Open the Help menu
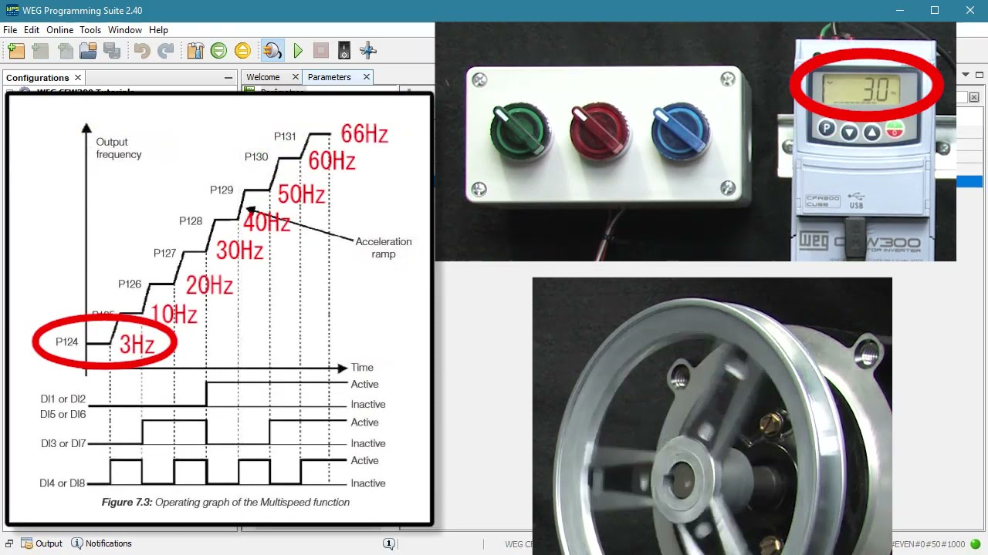Viewport: 988px width, 555px height. coord(158,30)
